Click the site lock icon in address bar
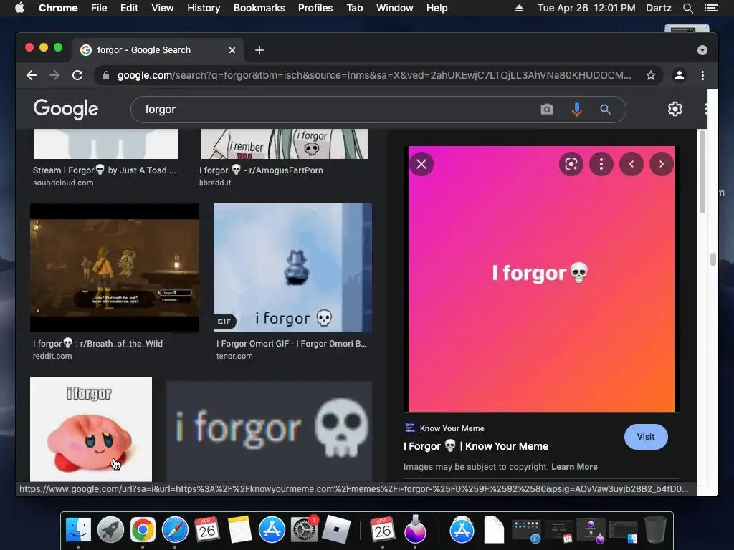The width and height of the screenshot is (734, 550). (106, 75)
